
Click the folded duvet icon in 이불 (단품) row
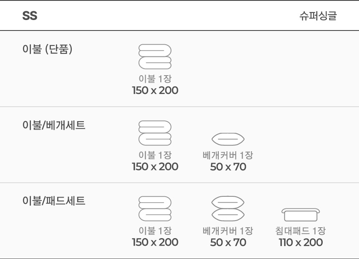(155, 57)
